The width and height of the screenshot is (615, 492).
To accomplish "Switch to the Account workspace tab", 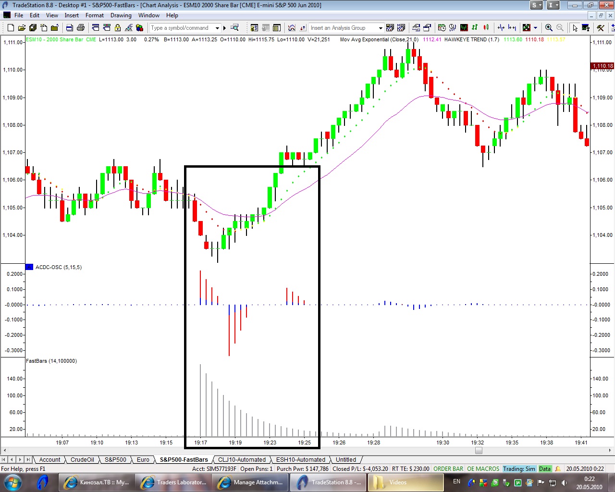I will 49,460.
